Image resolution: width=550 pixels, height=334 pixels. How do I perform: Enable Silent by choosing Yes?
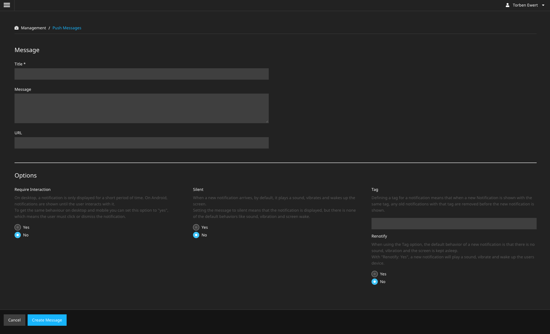point(196,227)
